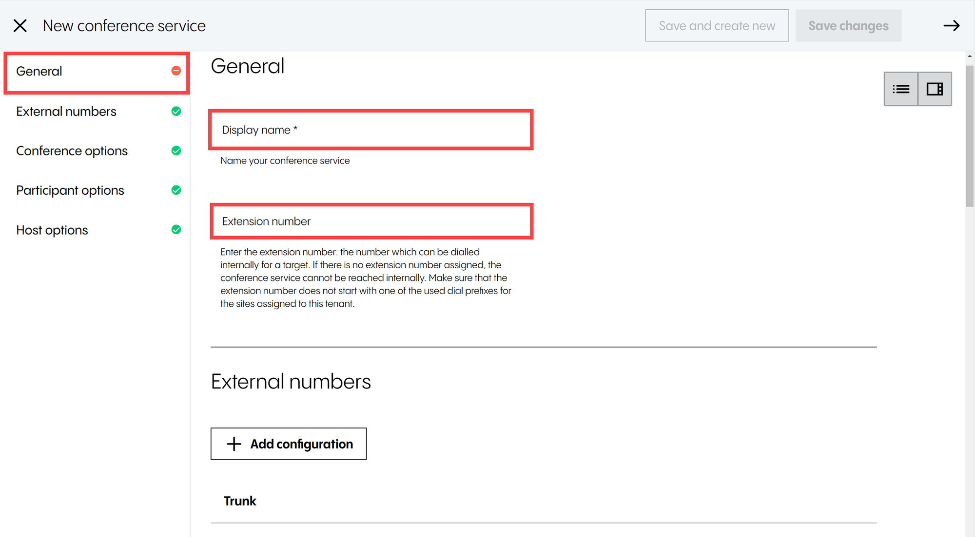Switch to list view layout icon
Viewport: 975px width, 537px height.
coord(901,89)
